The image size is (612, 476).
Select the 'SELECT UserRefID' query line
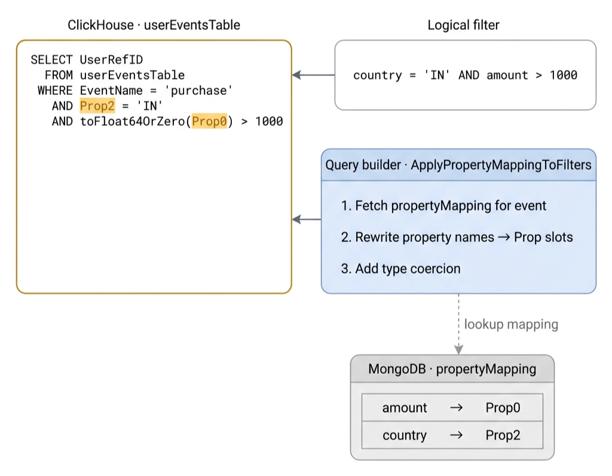coord(87,60)
